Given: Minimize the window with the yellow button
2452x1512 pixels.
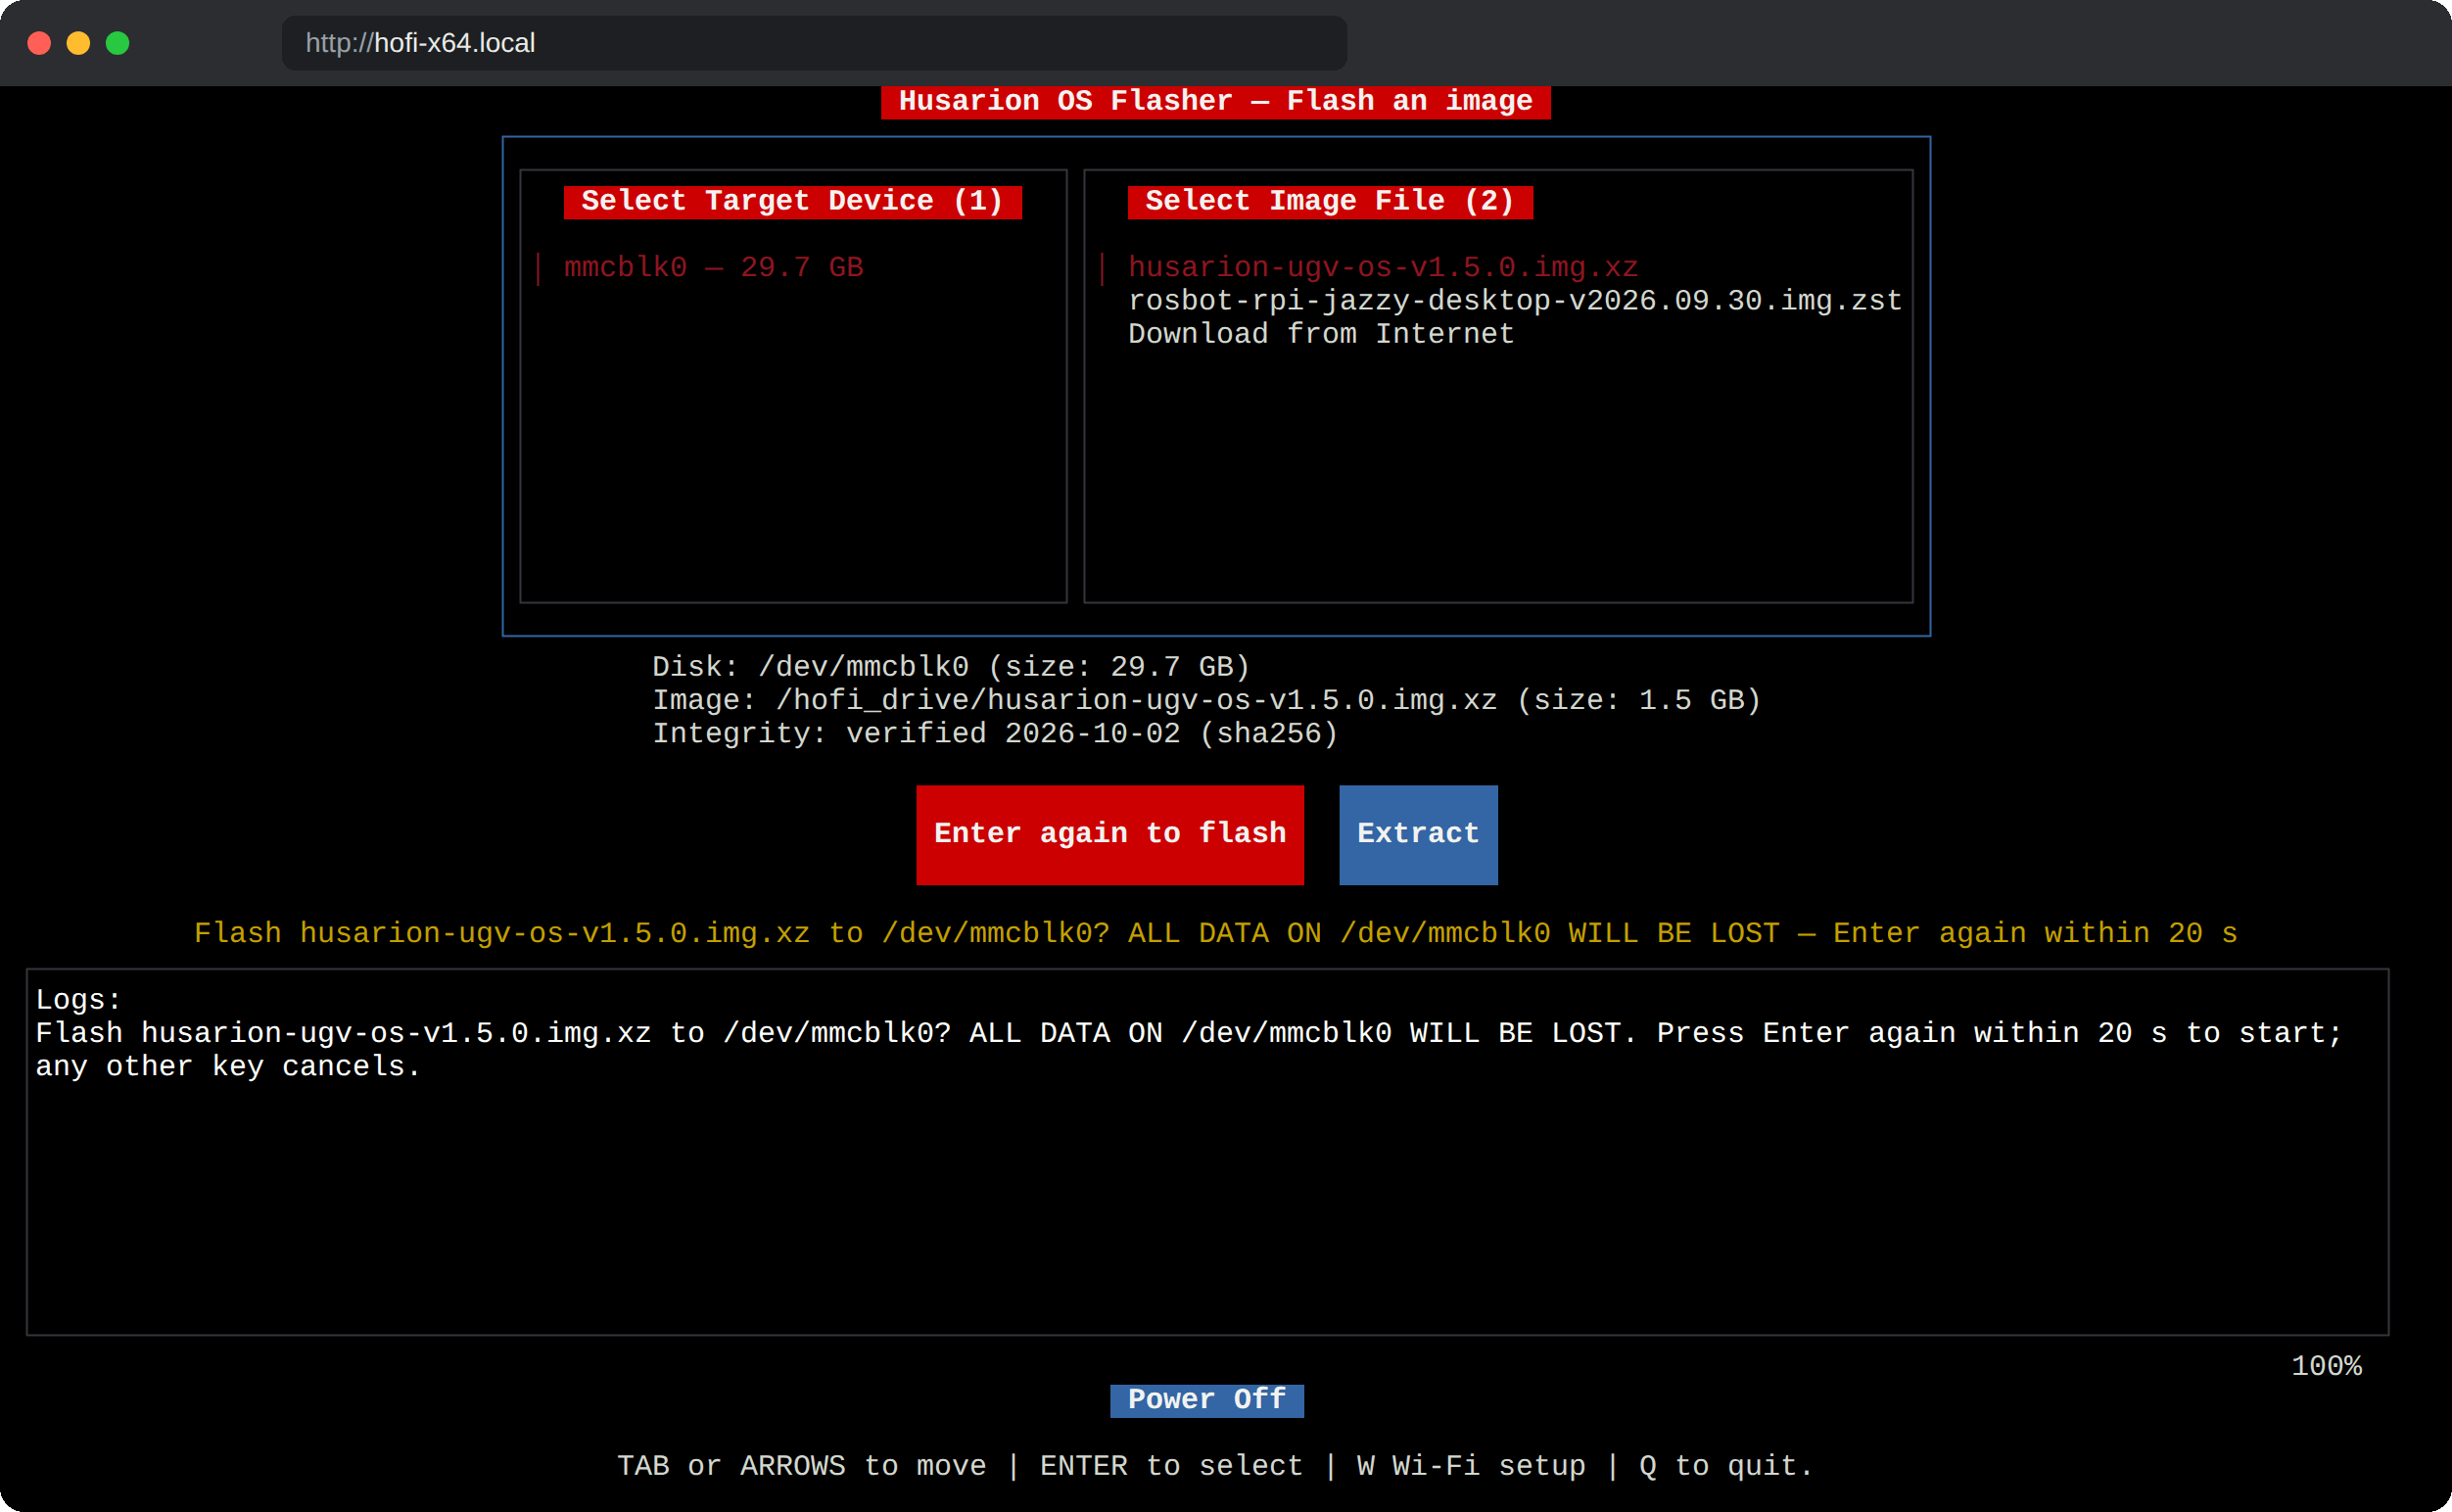Looking at the screenshot, I should click(78, 43).
